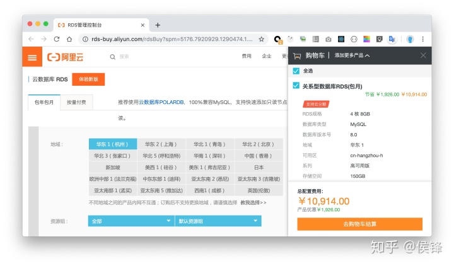Click the search magnifier icon

coord(113,57)
